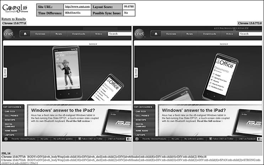This screenshot has height=165, width=264.
Task: Click Read the full review link, right screenshot
Action: (x=210, y=121)
